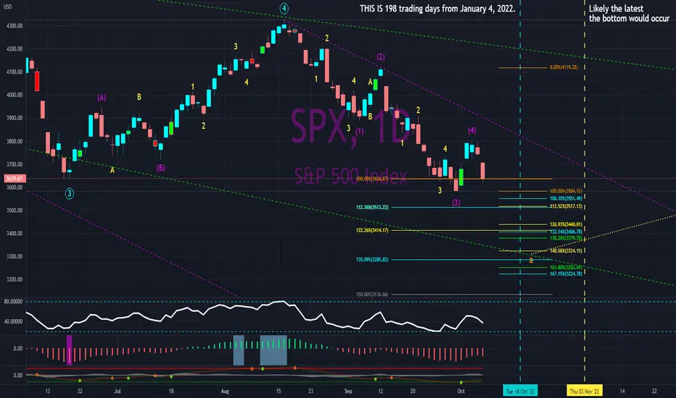This screenshot has width=676, height=398.
Task: Select the Fibonacci label 122.26%(3414.17)
Action: [372, 231]
